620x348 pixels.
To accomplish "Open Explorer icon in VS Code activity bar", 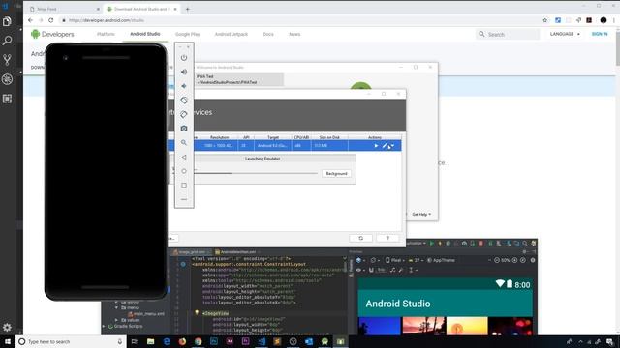I will click(x=7, y=21).
